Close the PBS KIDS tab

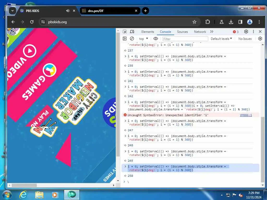point(74,11)
